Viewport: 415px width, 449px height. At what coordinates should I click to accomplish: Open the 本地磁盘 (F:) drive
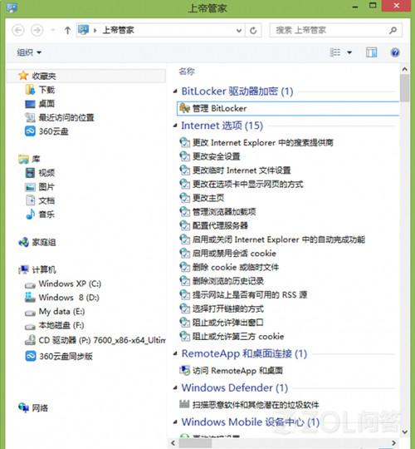coord(61,326)
